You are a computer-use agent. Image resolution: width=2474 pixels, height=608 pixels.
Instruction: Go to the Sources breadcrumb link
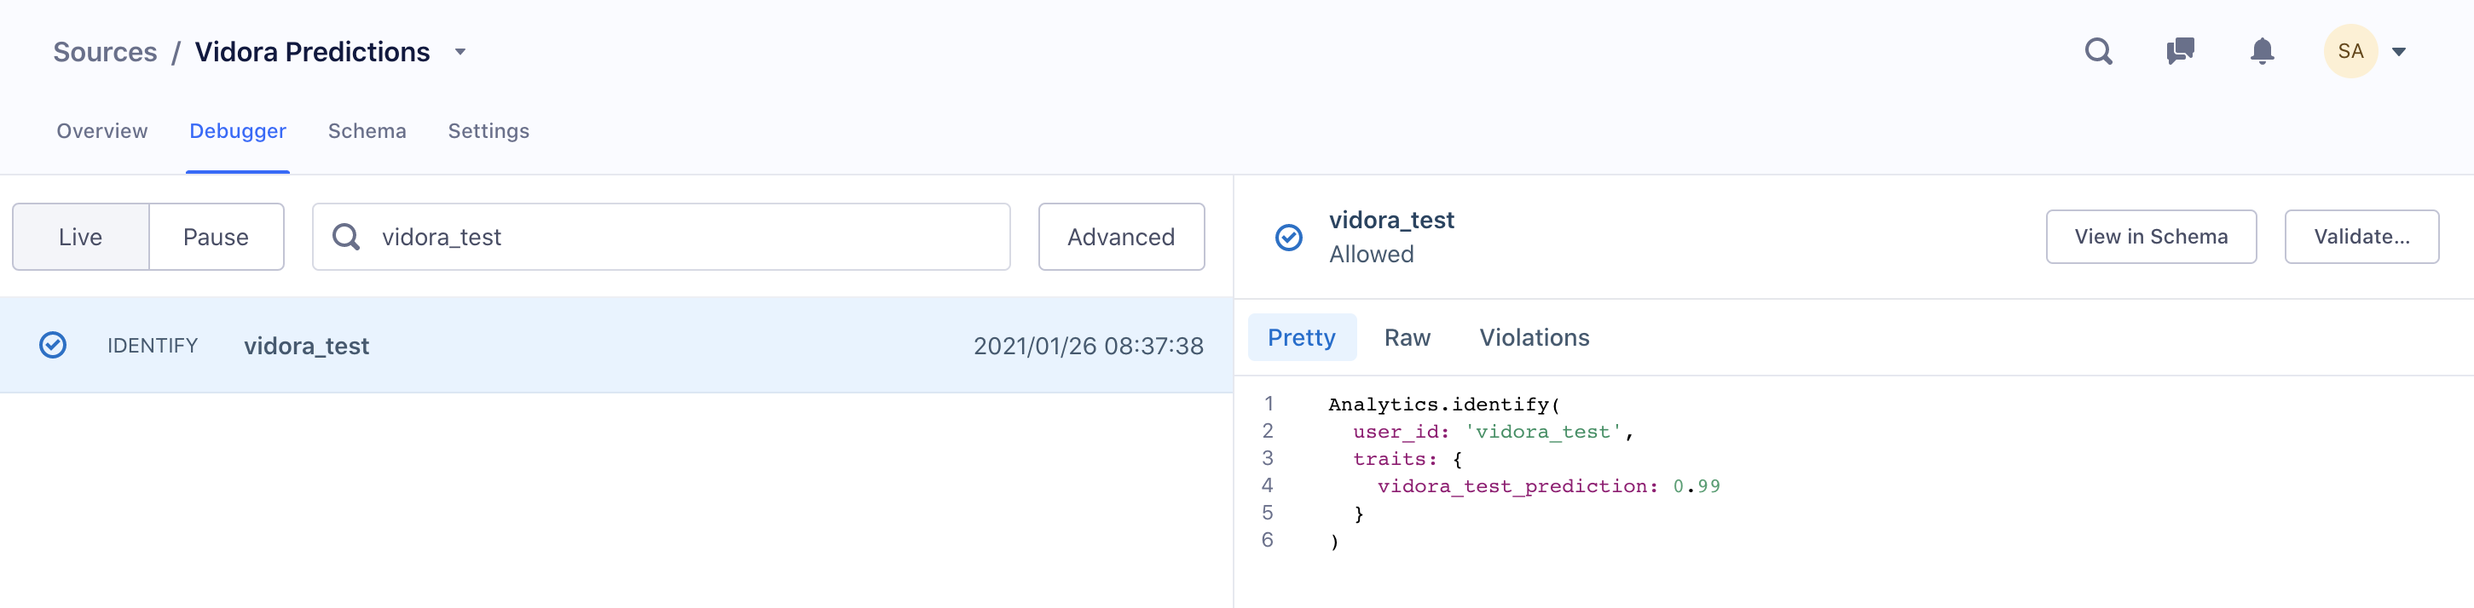(x=105, y=52)
